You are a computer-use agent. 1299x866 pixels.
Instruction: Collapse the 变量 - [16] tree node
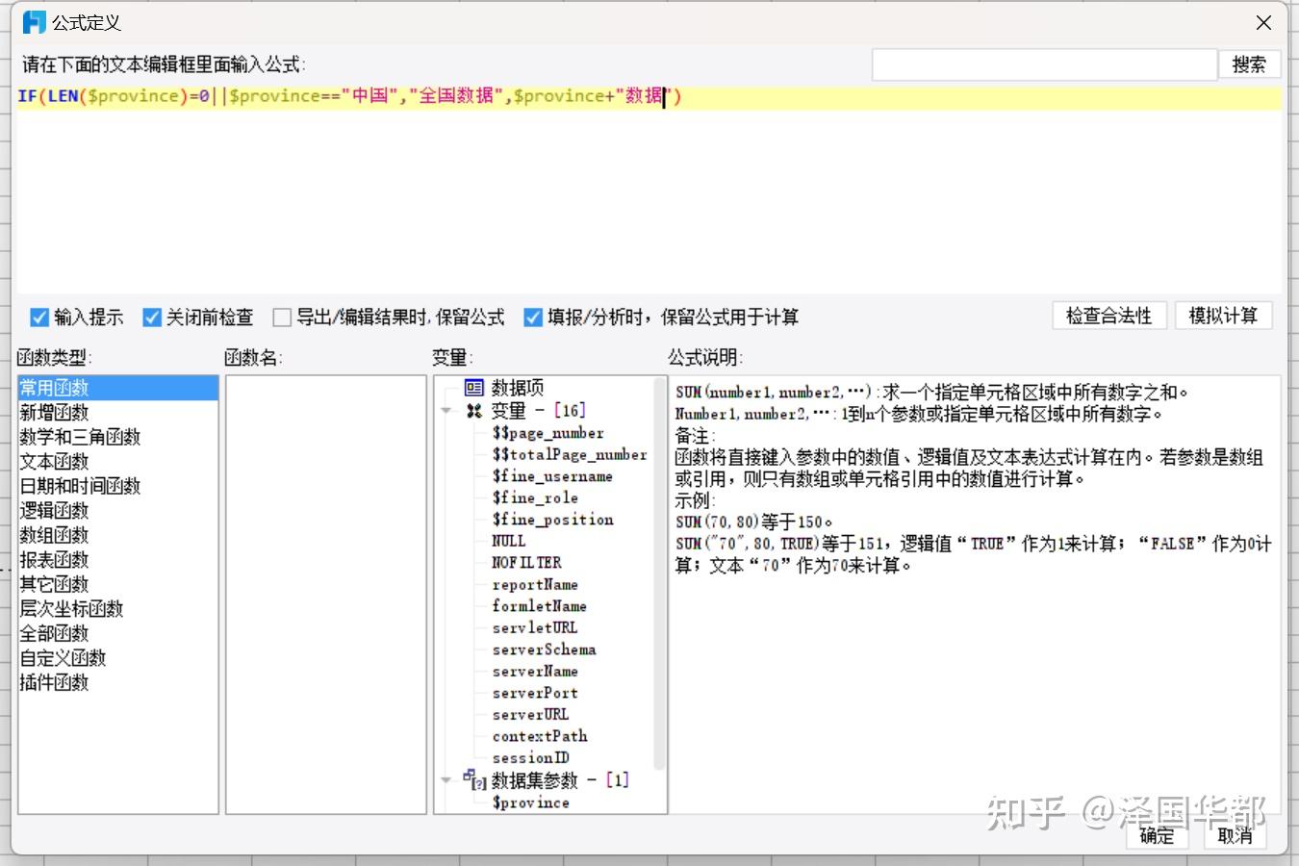(446, 410)
